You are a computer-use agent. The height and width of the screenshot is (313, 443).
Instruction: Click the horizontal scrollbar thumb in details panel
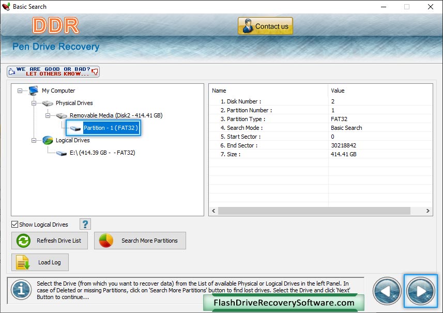coord(314,211)
